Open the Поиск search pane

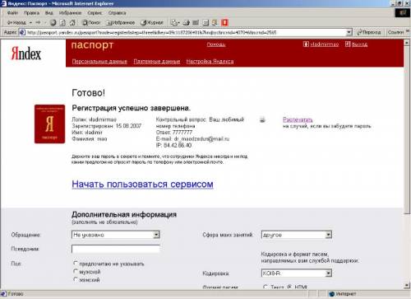point(91,22)
